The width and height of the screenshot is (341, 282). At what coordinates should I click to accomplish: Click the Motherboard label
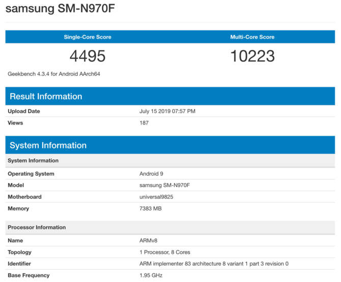pos(24,197)
